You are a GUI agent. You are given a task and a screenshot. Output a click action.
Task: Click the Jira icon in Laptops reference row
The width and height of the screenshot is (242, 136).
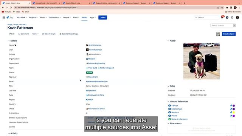tap(231, 106)
